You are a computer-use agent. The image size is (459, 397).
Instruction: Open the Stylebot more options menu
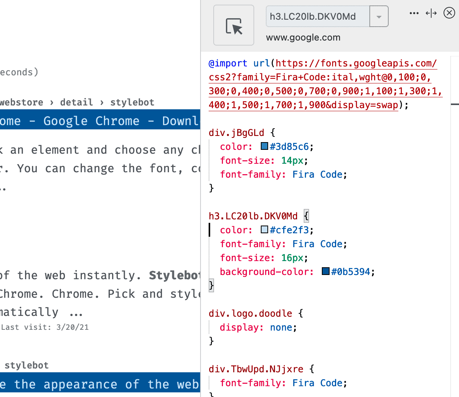tap(414, 13)
